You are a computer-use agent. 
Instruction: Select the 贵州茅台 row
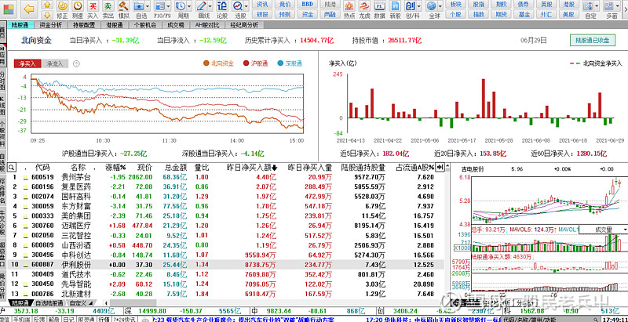[x=227, y=177]
